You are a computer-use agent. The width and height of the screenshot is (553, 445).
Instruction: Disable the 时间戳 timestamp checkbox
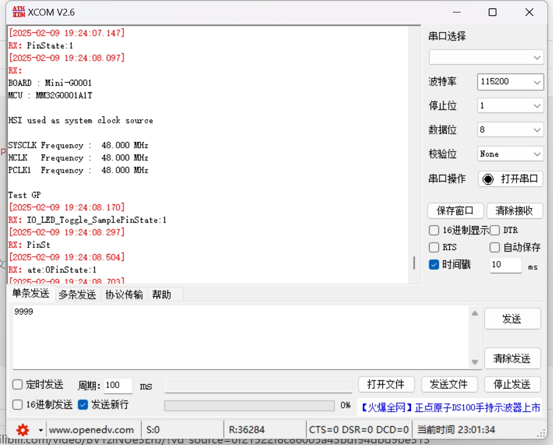tap(434, 265)
